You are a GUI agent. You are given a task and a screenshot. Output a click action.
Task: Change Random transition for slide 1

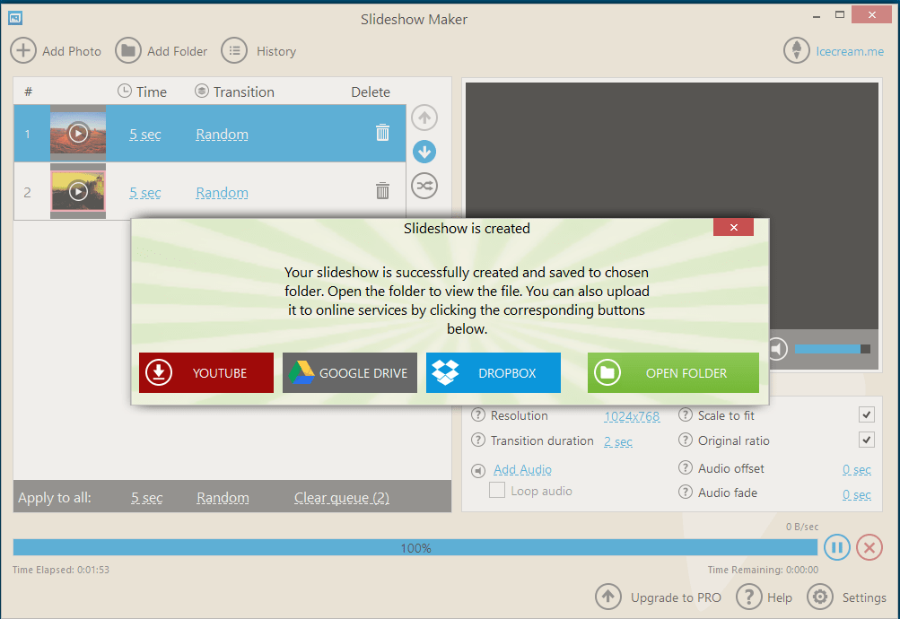pyautogui.click(x=221, y=134)
